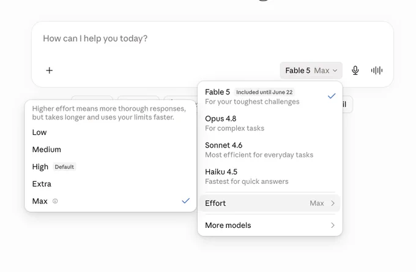Switch model to Sonnet 4.6

point(270,150)
